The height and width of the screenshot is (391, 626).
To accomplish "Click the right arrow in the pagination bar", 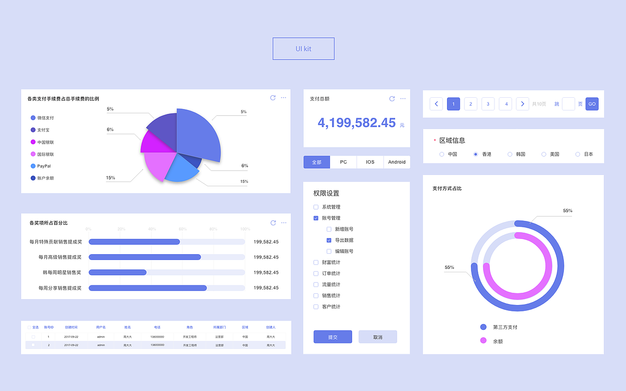I will click(522, 104).
